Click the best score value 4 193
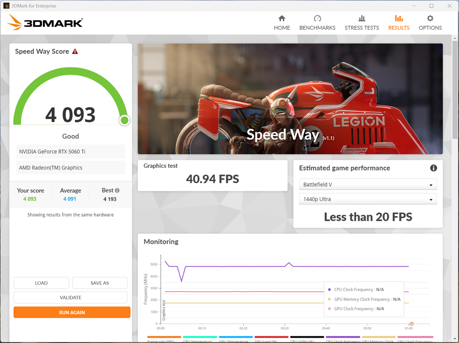 click(110, 199)
